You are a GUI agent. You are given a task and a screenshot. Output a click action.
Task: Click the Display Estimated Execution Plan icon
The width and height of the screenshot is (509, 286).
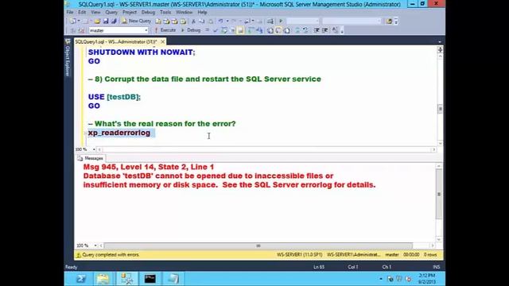[x=224, y=30]
